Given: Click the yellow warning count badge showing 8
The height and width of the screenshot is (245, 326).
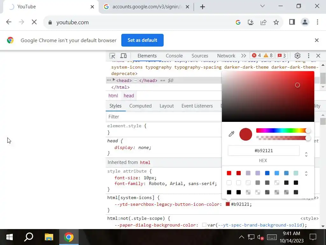Looking at the screenshot, I should [268, 56].
